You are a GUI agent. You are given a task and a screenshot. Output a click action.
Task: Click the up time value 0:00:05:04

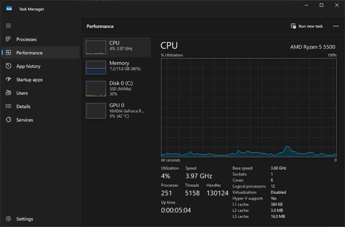176,210
